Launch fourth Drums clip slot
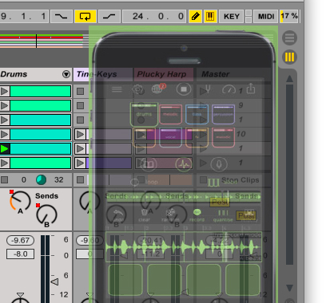This screenshot has width=330, height=303. coord(5,134)
